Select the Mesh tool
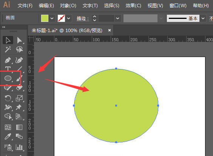213x156 pixels. pyautogui.click(x=8, y=127)
